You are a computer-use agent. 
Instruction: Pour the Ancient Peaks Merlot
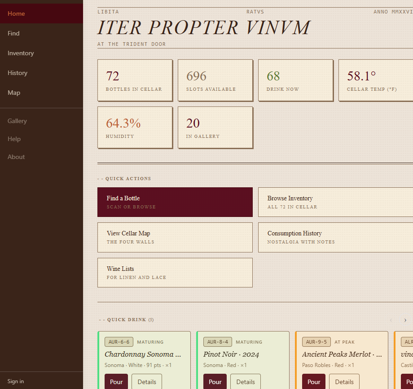click(x=314, y=381)
